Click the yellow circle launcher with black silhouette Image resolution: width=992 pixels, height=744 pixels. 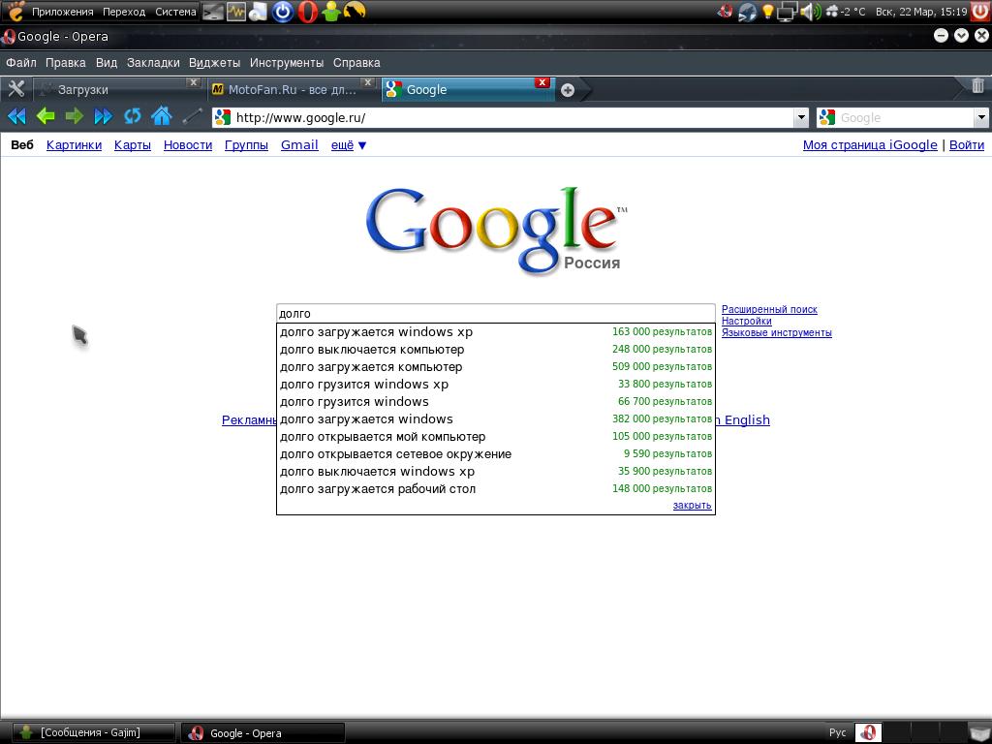pos(355,11)
